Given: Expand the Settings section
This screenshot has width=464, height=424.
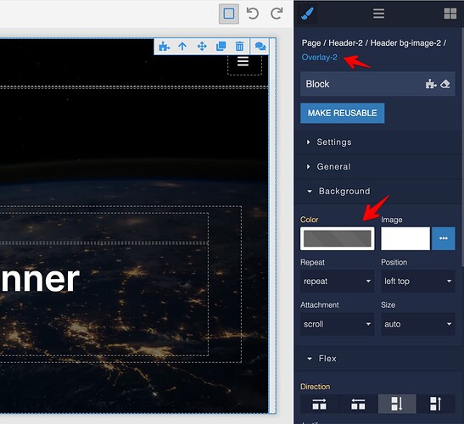Looking at the screenshot, I should [377, 142].
